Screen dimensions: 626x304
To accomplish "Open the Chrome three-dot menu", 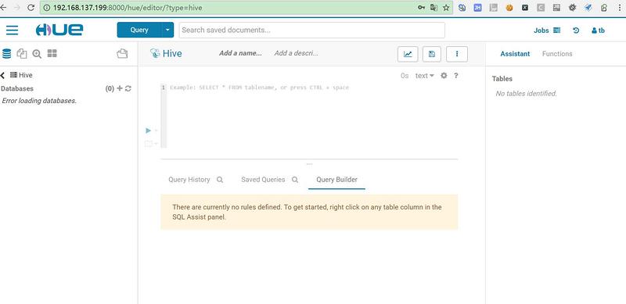I will pos(619,8).
